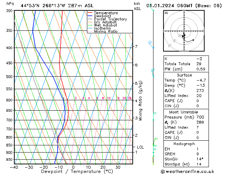The width and height of the screenshot is (225, 174).
Task: Click the 'LCL' level marker label
Action: (140, 147)
